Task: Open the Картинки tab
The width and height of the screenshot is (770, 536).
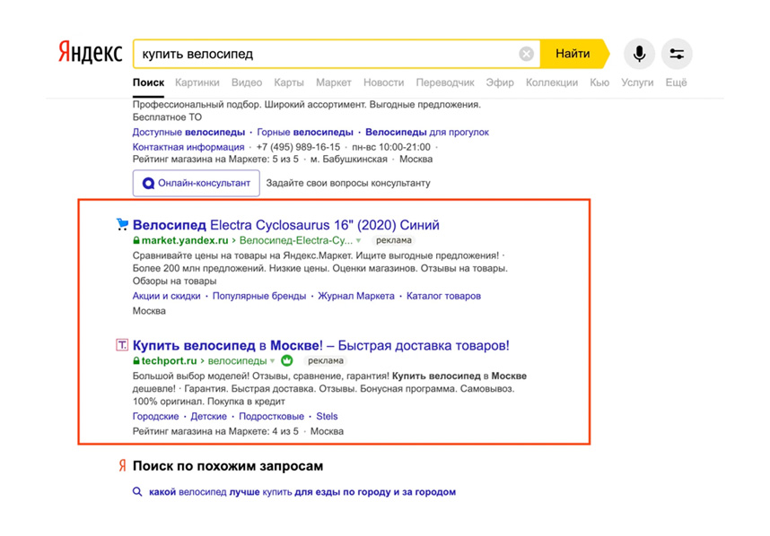Action: click(x=197, y=82)
